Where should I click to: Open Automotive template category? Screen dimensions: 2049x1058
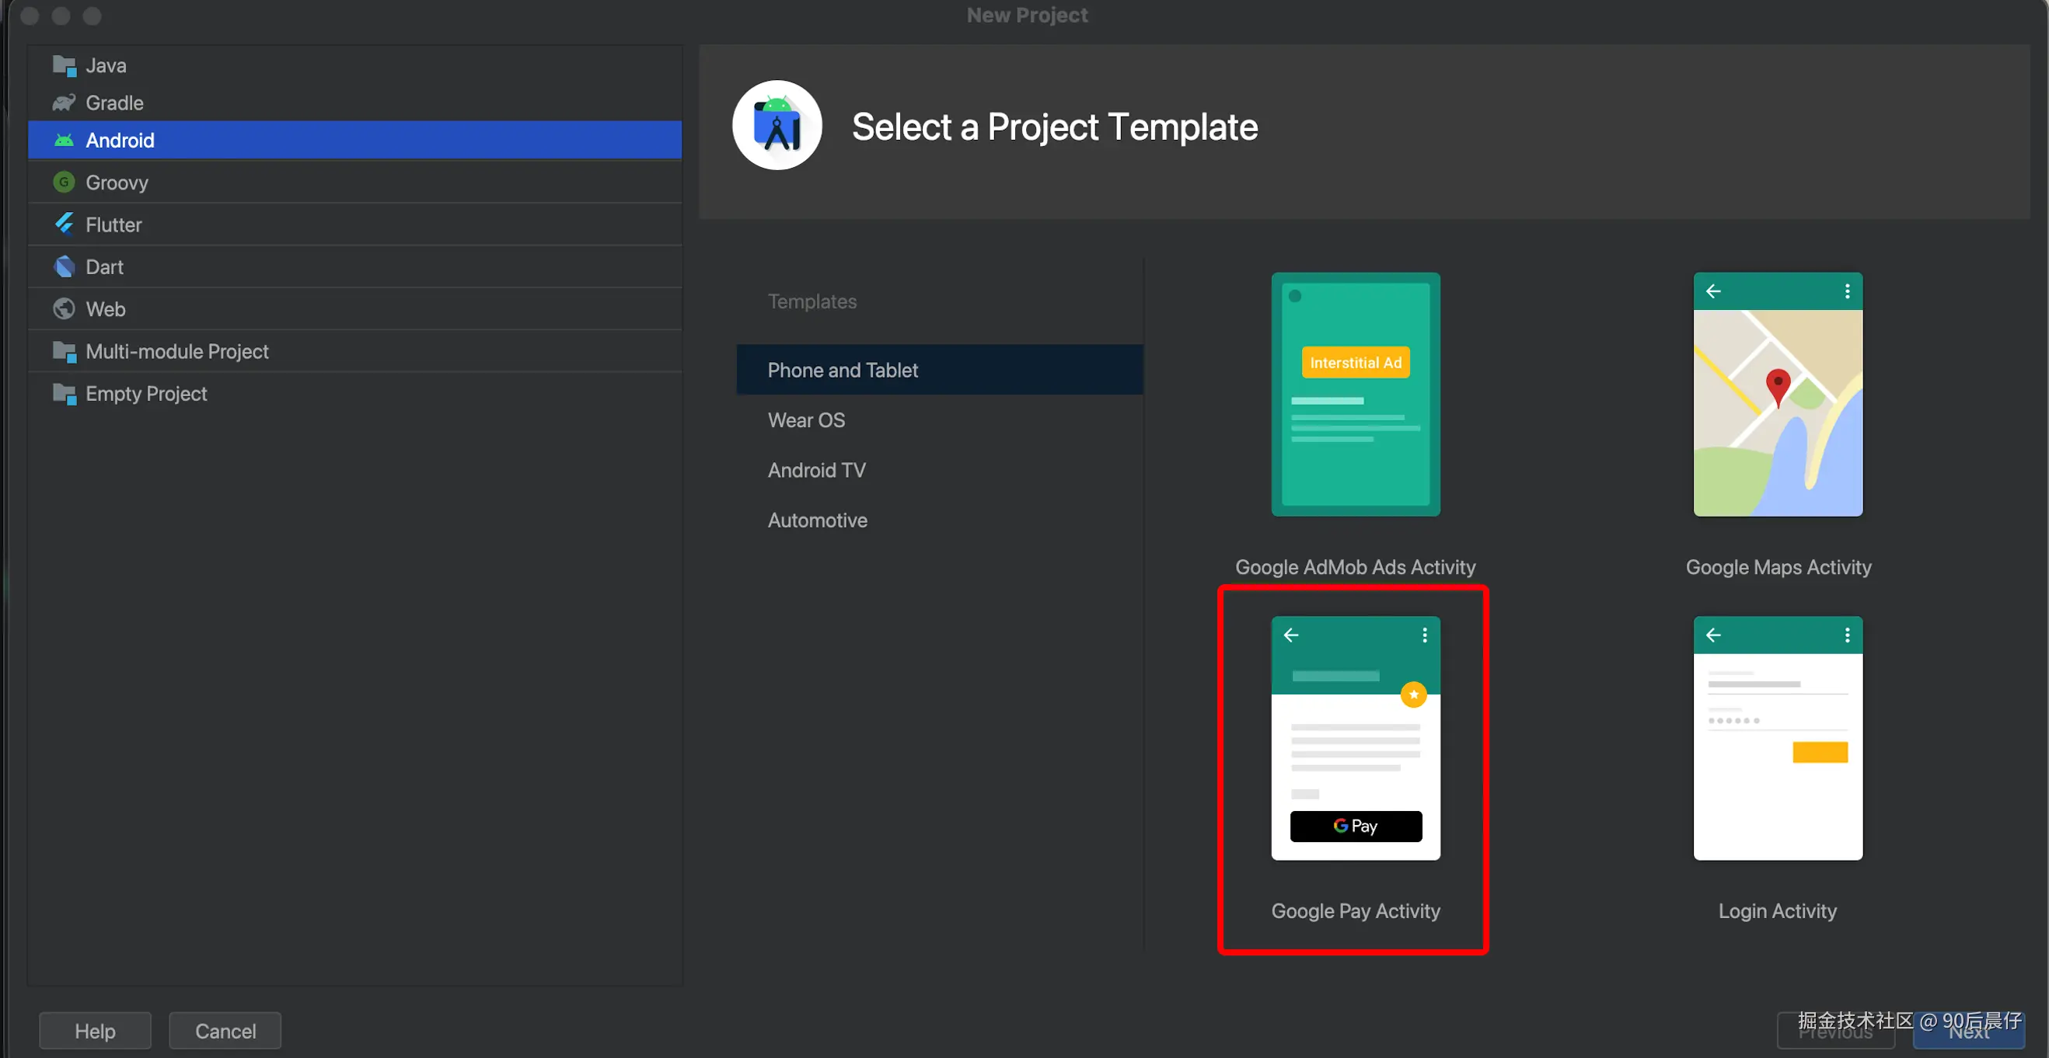(x=817, y=520)
